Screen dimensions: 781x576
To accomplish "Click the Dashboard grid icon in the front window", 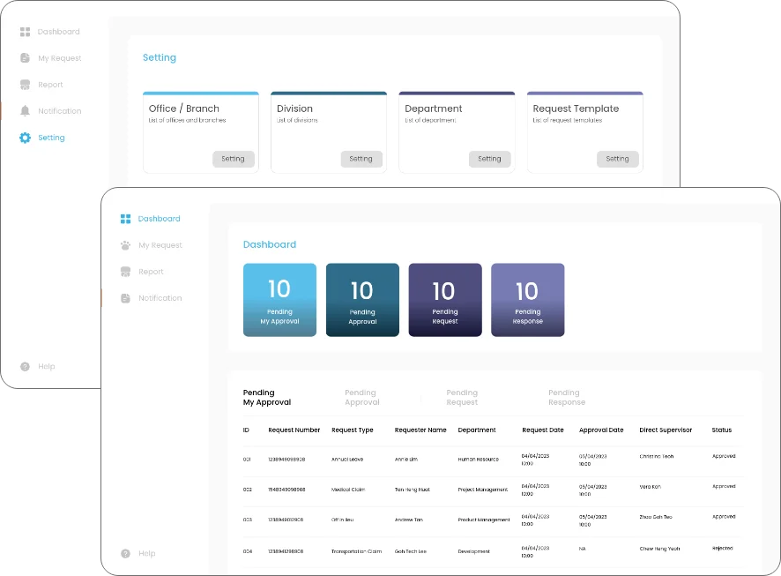I will tap(125, 219).
